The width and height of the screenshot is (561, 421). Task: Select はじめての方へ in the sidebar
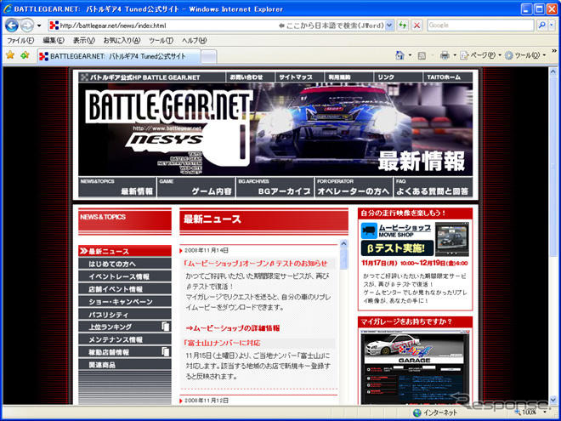124,264
